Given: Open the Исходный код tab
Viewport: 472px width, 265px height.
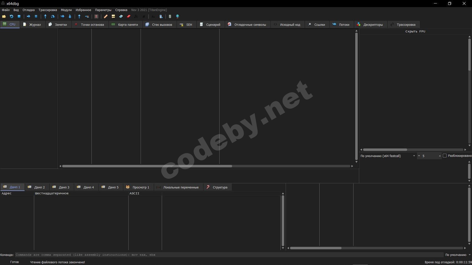Looking at the screenshot, I should point(287,24).
